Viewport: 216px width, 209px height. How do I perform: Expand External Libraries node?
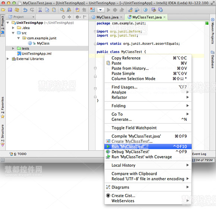coord(8,59)
